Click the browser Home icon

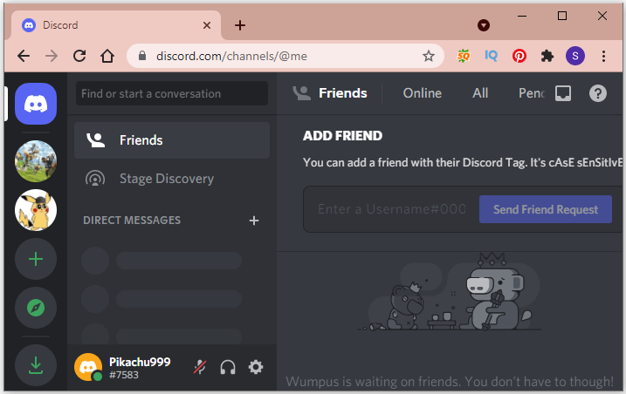pyautogui.click(x=107, y=56)
